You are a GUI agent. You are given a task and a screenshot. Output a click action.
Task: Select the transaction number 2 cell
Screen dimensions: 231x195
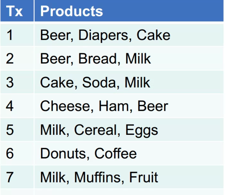click(10, 58)
